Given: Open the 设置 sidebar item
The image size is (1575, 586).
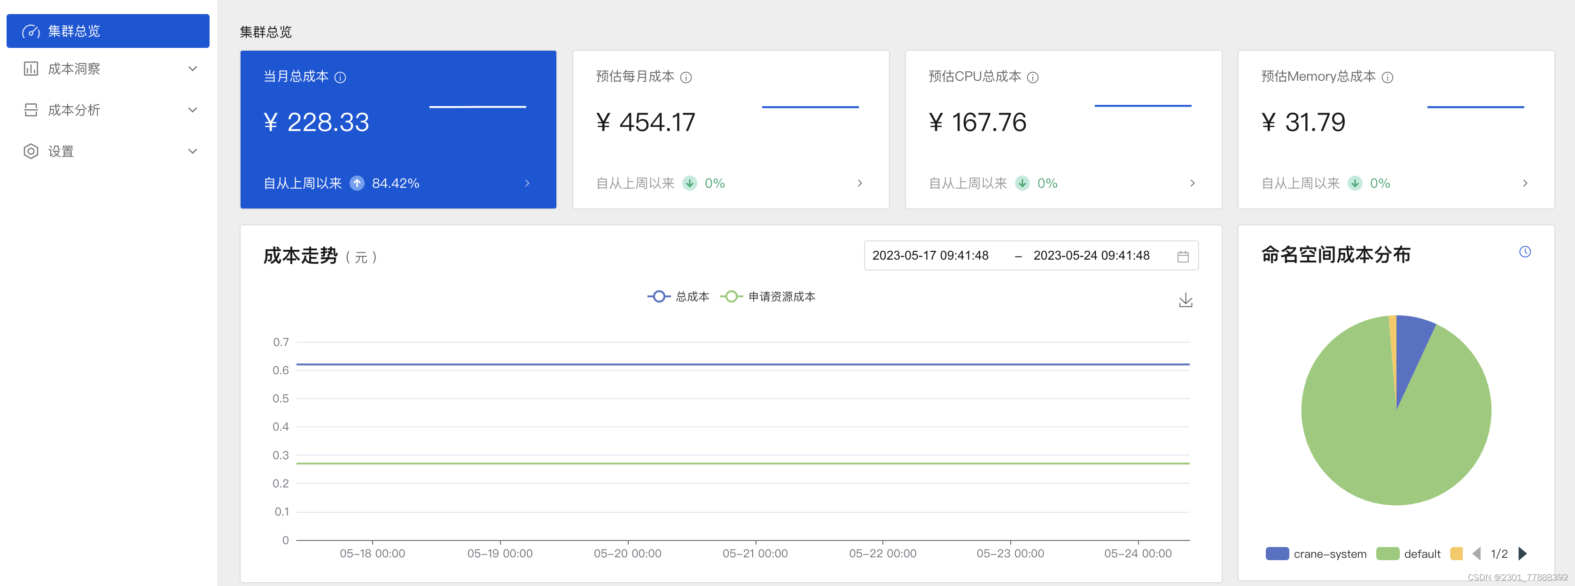Looking at the screenshot, I should 61,152.
